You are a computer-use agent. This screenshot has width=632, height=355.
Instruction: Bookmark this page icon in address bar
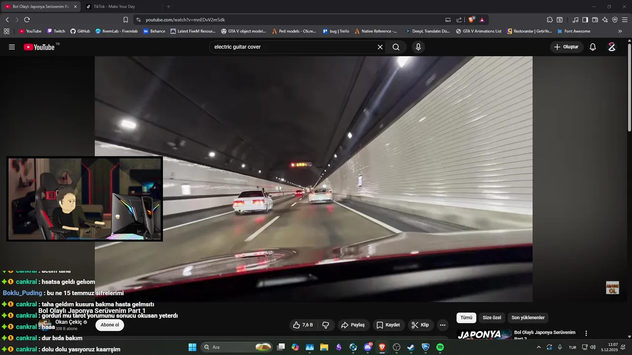coord(125,20)
